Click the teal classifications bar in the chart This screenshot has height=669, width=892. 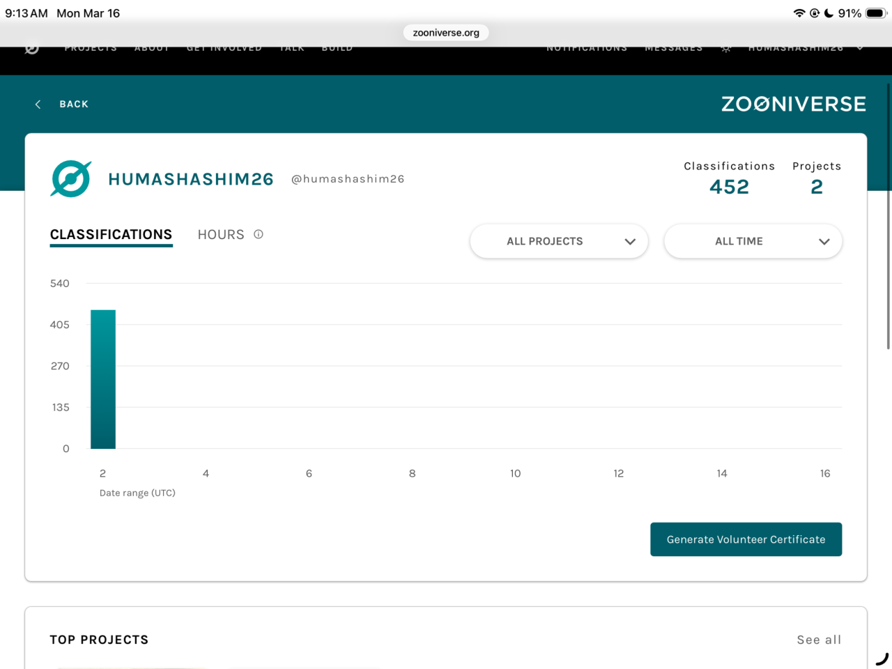(103, 379)
